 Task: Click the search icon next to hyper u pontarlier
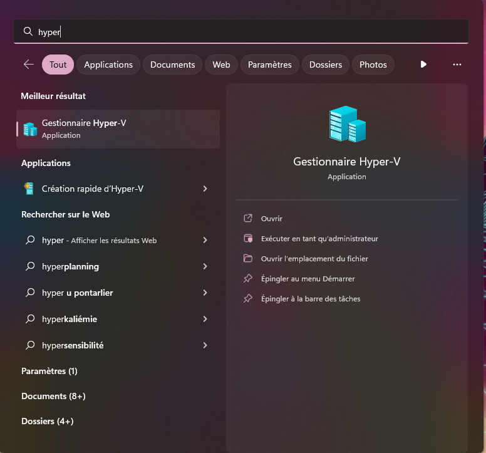click(30, 293)
